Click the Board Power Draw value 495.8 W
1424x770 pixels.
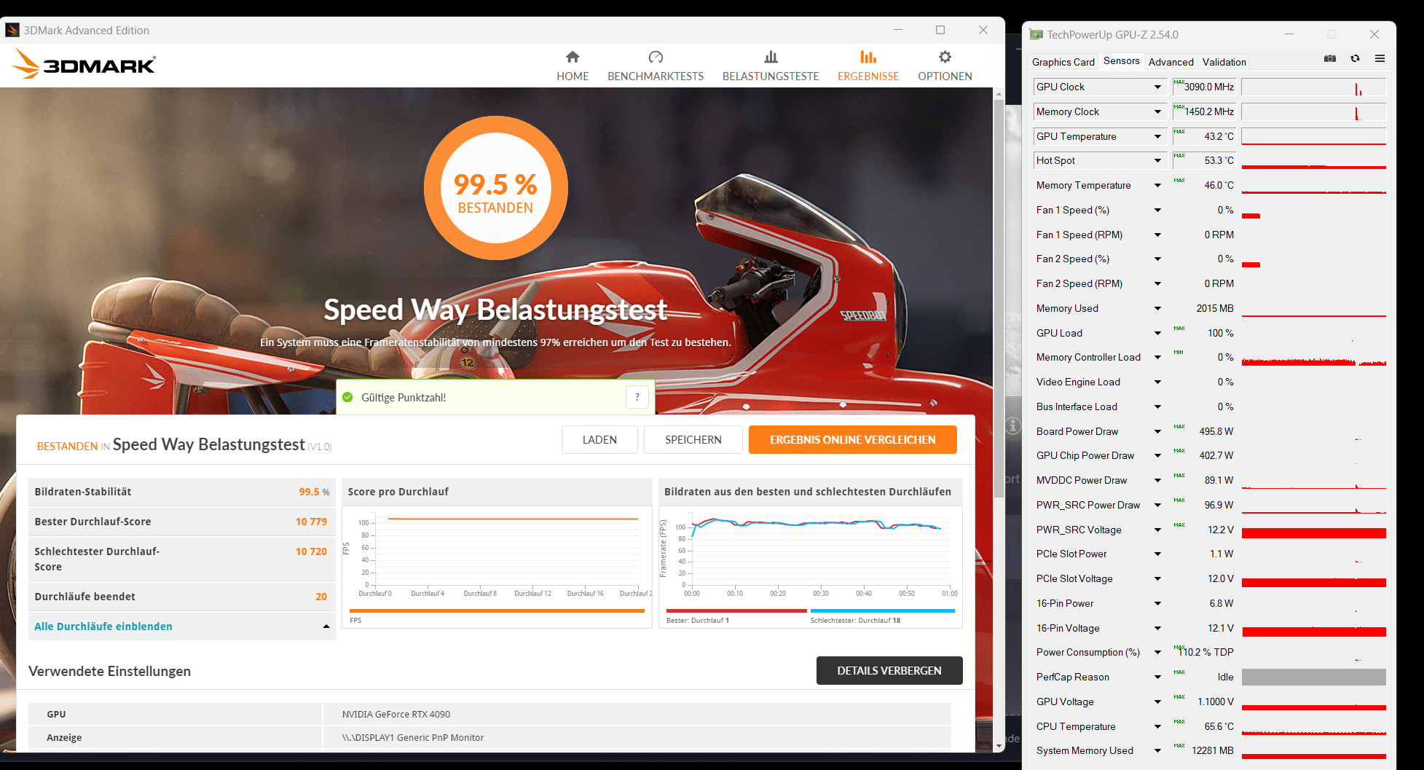pyautogui.click(x=1216, y=431)
